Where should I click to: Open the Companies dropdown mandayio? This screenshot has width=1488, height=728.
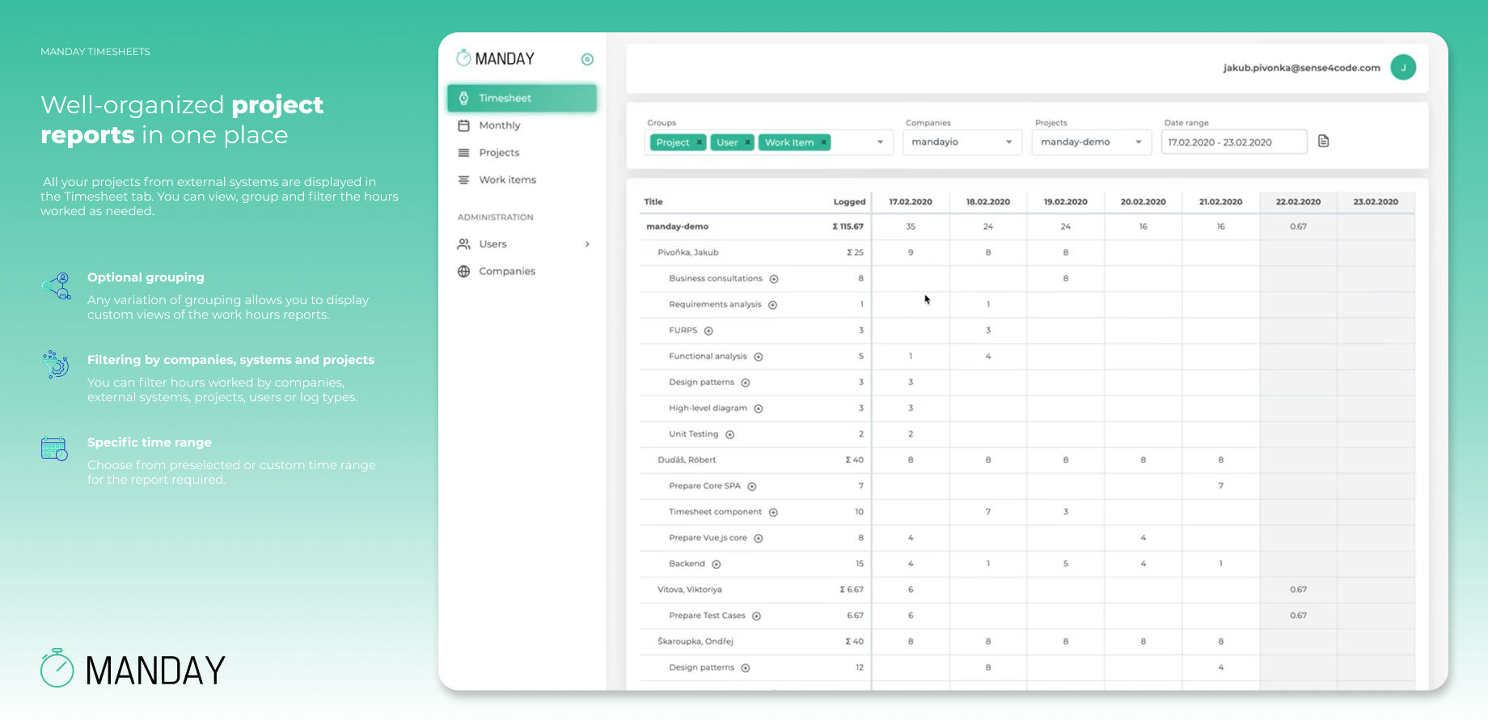tap(962, 142)
